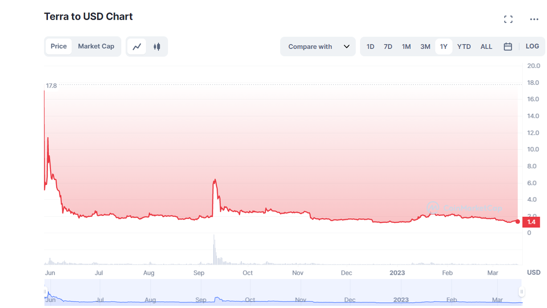Viewport: 547px width, 308px height.
Task: Click the Terra to USD Chart heading
Action: 88,16
